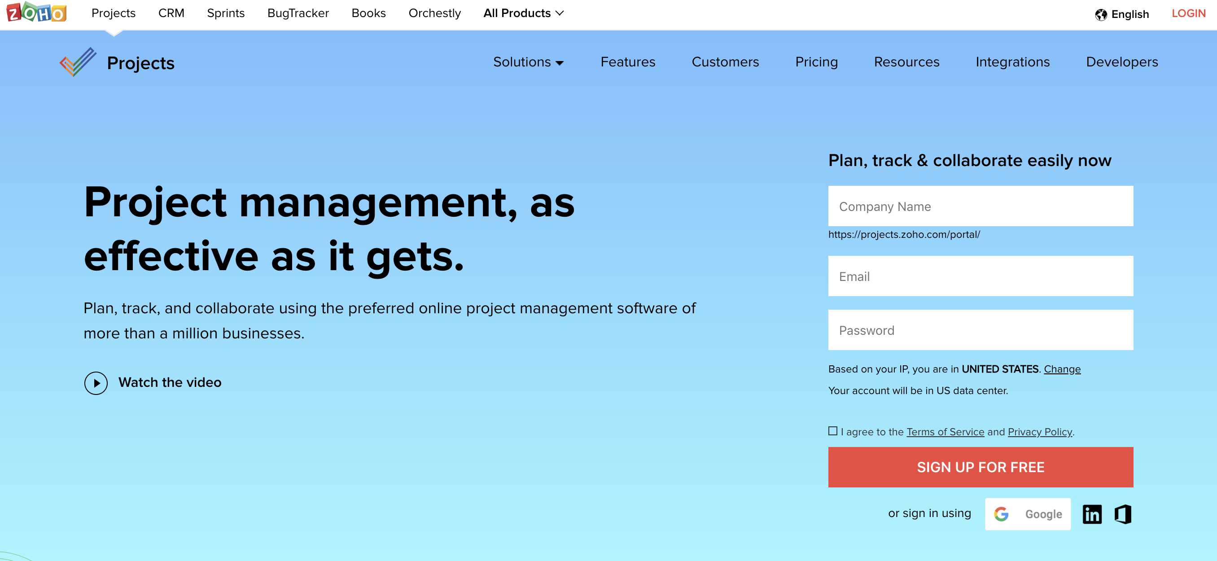Focus the Password input field
Screen dimensions: 1217x561
click(x=981, y=330)
